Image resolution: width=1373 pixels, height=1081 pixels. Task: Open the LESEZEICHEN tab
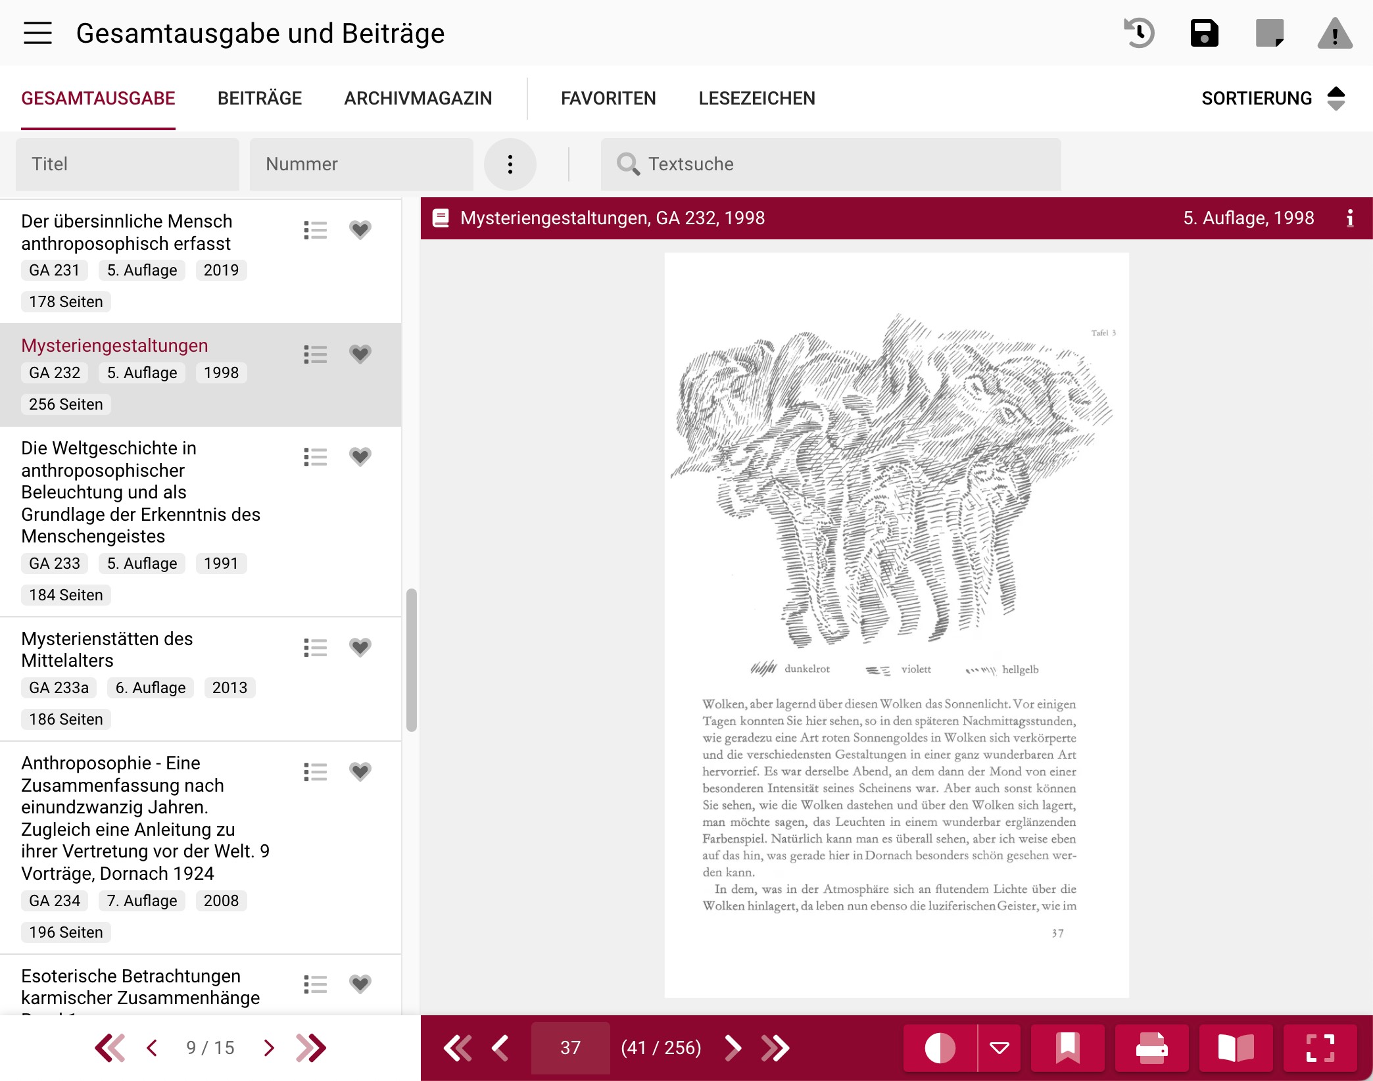click(x=756, y=99)
